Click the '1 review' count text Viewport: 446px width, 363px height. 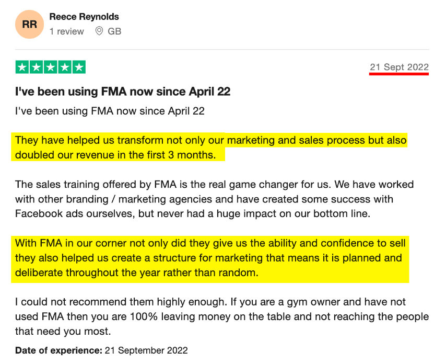(67, 31)
